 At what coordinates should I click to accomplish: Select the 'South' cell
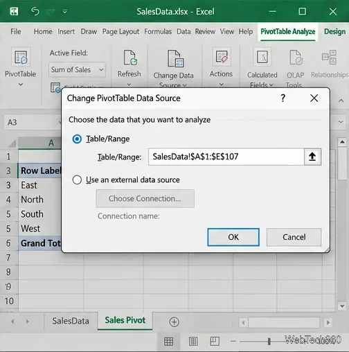coord(39,214)
